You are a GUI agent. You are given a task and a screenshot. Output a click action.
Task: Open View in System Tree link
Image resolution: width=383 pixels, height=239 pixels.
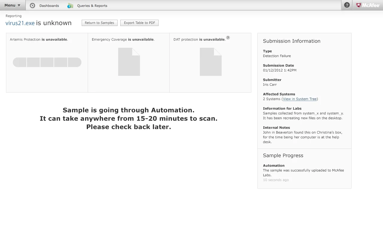click(x=300, y=99)
